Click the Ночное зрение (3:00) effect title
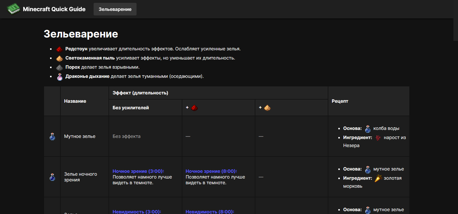Image resolution: width=458 pixels, height=214 pixels. point(138,171)
